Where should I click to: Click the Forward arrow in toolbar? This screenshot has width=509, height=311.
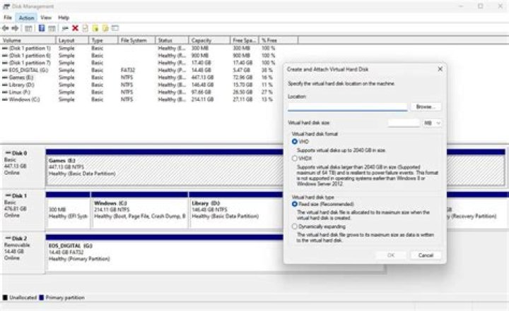14,28
